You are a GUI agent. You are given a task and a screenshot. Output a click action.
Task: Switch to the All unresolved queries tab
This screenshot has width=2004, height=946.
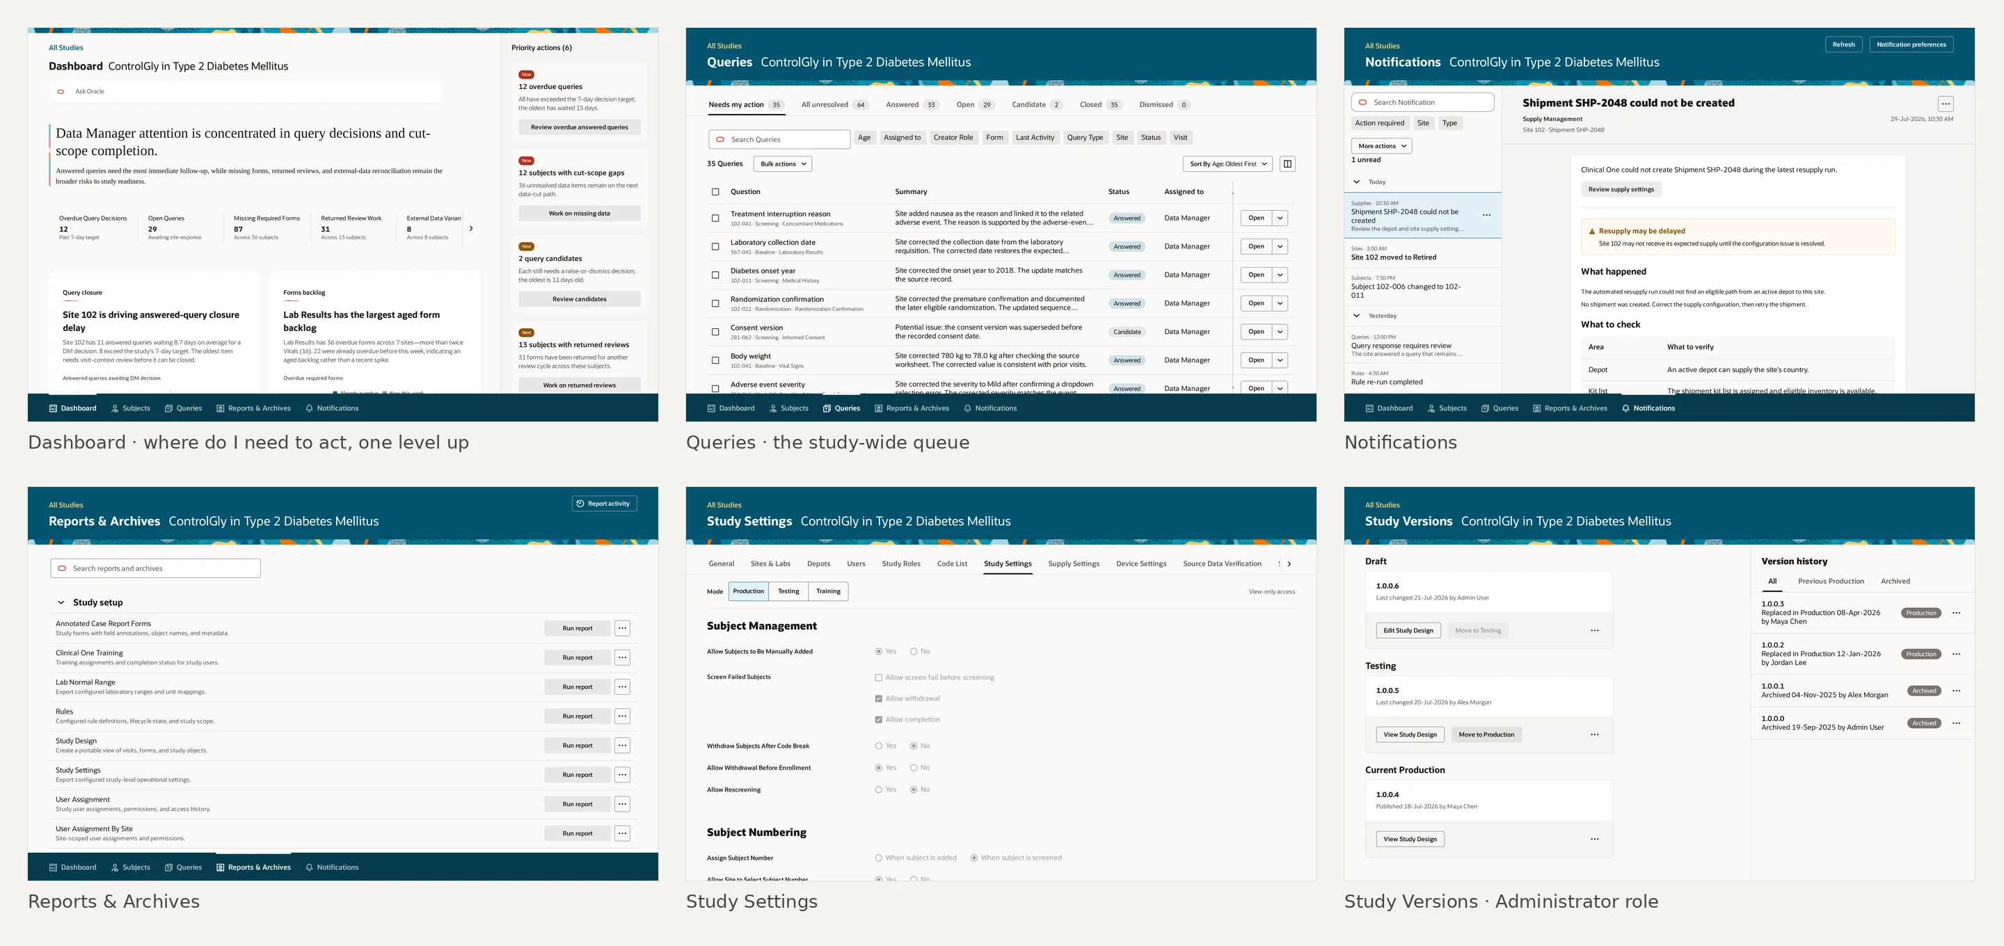(835, 105)
